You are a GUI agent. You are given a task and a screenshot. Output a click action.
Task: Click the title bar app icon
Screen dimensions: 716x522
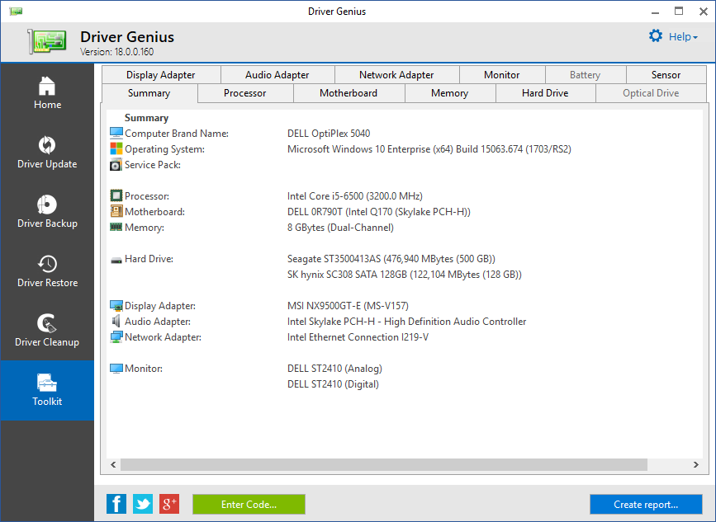(x=16, y=11)
